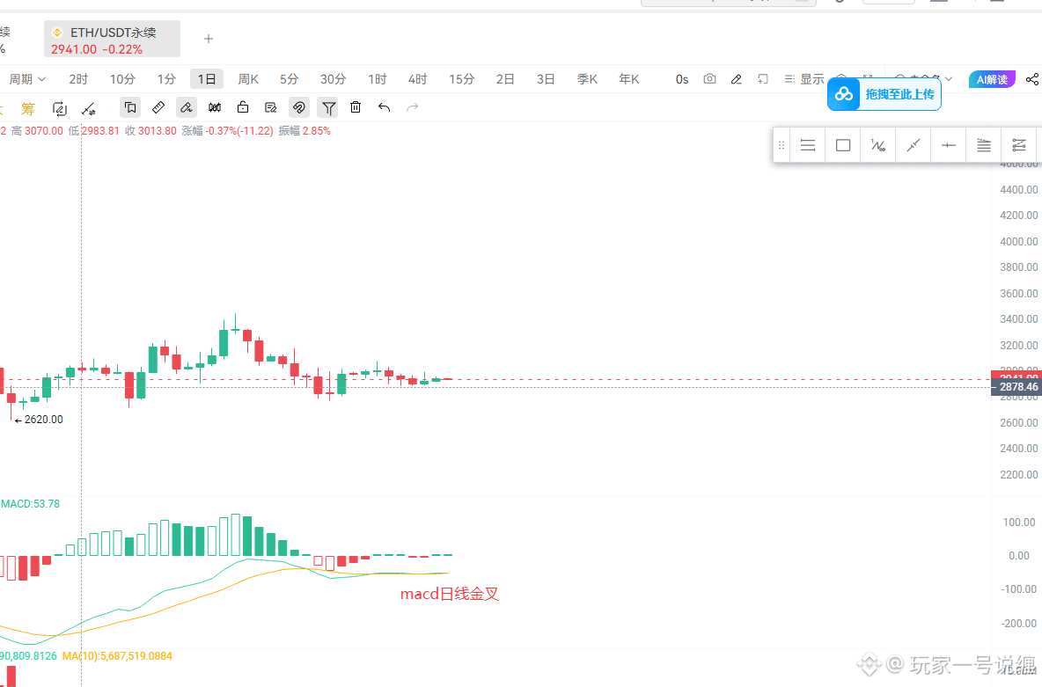
Task: Click the ETH/USDT永续 symbol tab
Action: [112, 39]
